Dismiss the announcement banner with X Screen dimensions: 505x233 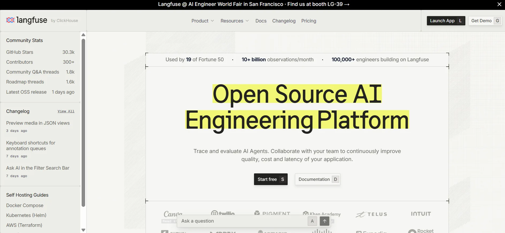(x=499, y=4)
